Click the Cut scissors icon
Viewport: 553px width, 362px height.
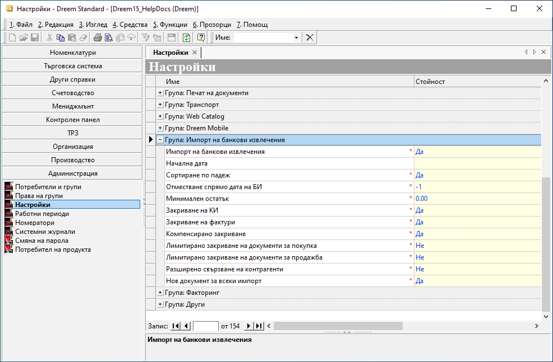49,37
